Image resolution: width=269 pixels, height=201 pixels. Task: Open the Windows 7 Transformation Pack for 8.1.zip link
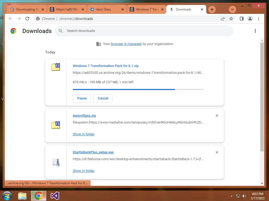tap(106, 66)
